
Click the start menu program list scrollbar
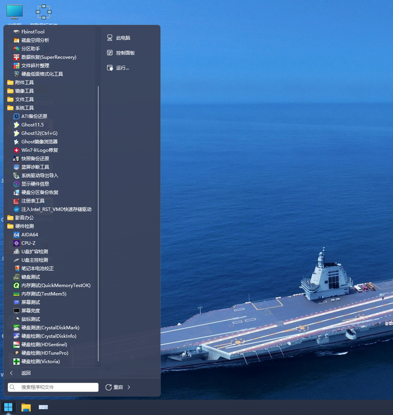coord(98,223)
